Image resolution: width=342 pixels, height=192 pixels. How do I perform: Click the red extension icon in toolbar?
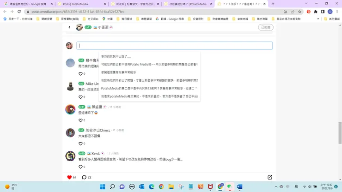click(308, 12)
